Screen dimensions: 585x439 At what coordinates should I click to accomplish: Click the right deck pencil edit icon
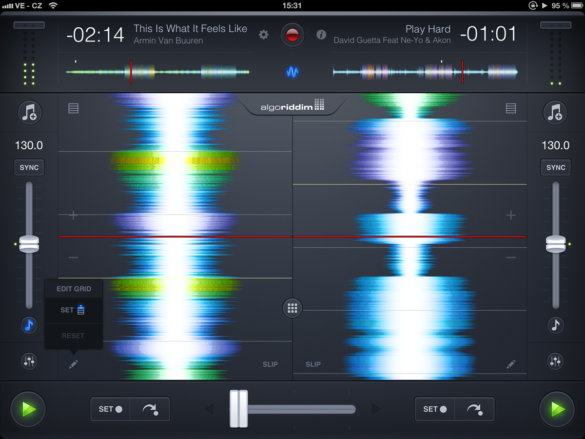510,364
